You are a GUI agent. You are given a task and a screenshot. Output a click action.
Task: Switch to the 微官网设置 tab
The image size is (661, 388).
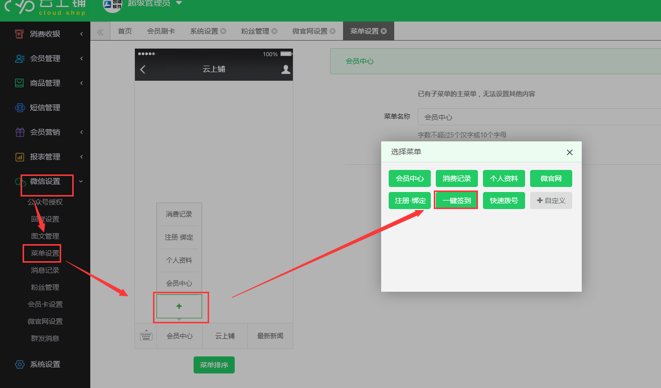(310, 31)
